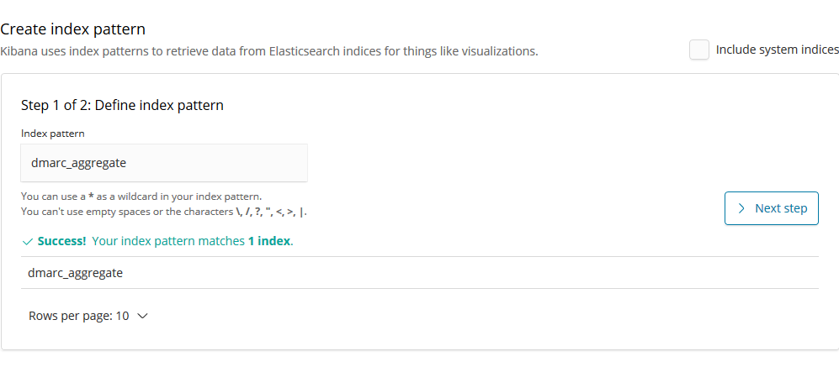This screenshot has height=367, width=839.
Task: Click the small 'Index pattern' field label
Action: click(x=53, y=133)
